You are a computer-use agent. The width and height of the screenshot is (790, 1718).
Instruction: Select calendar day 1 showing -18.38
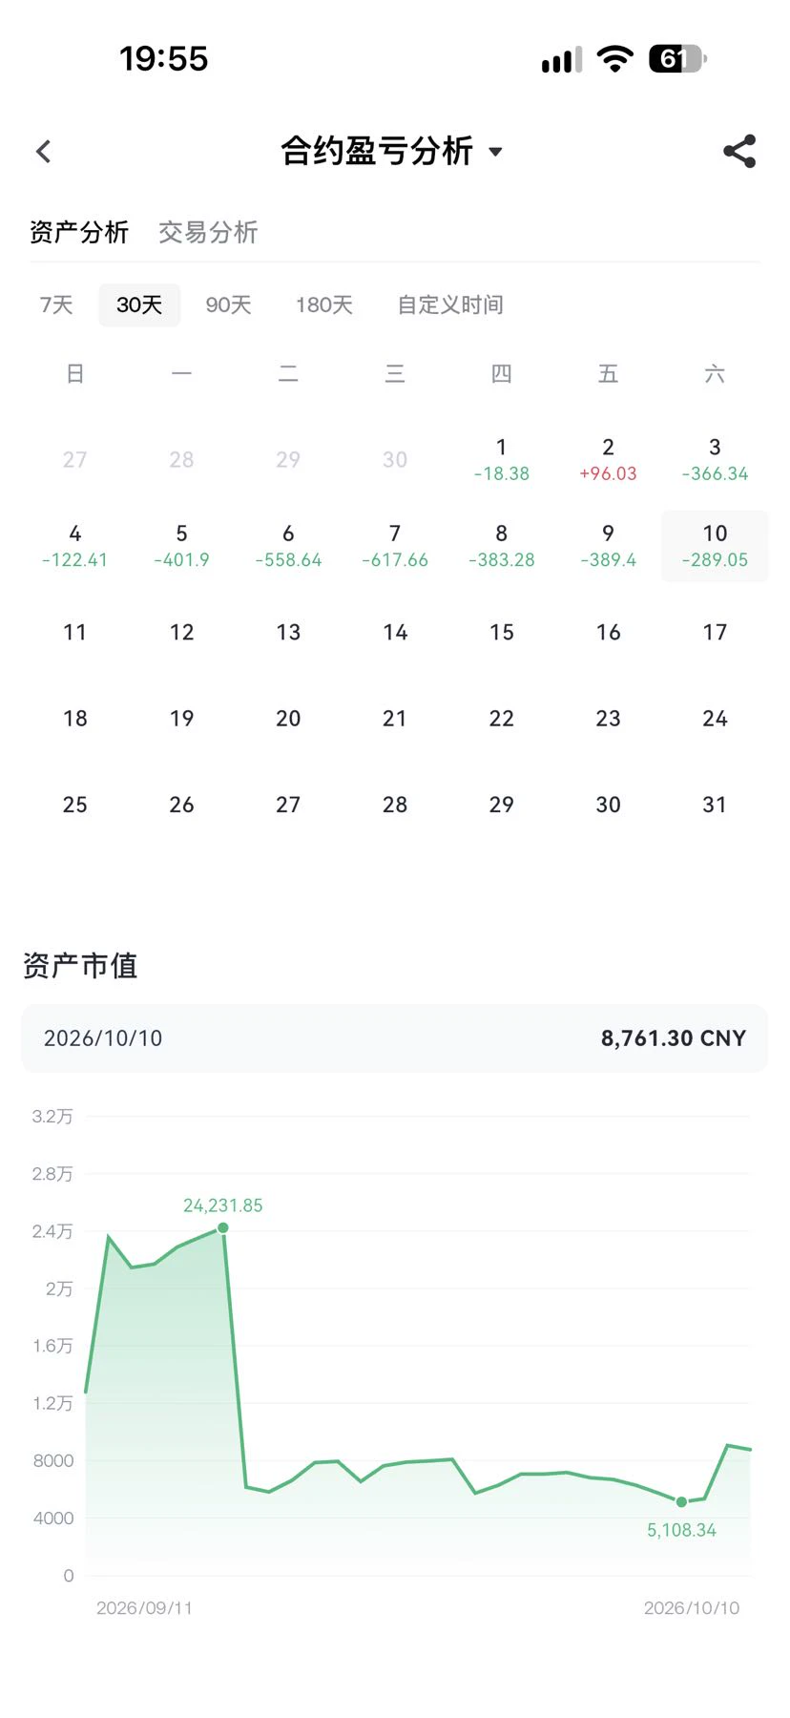502,459
